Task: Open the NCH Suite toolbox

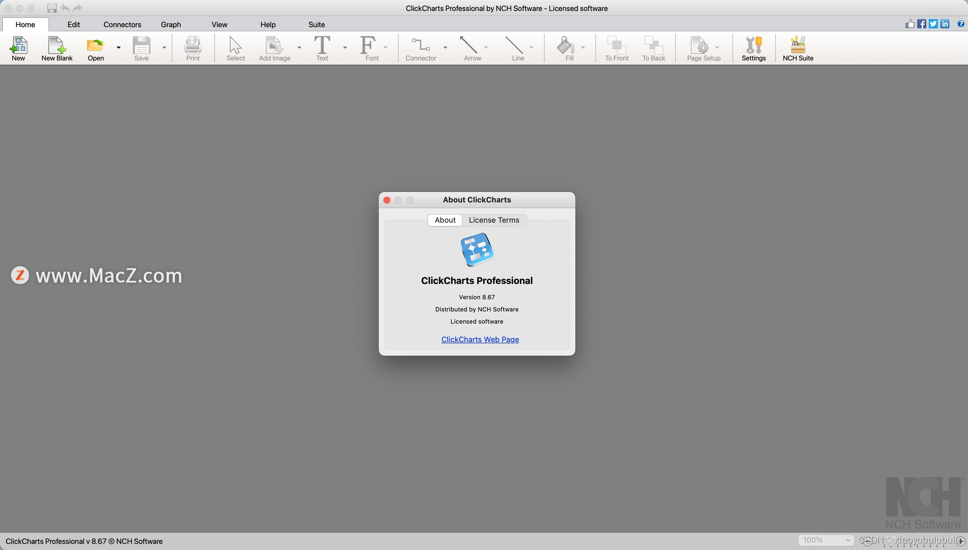Action: click(x=798, y=48)
